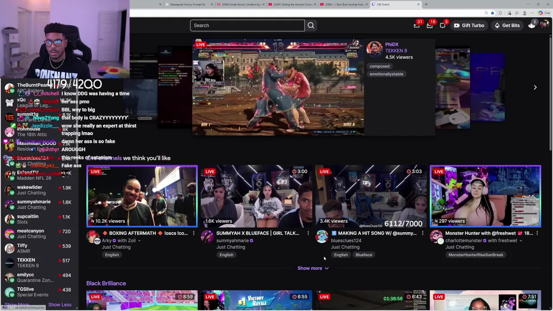This screenshot has width=553, height=311.
Task: Open the summyahmarie stream thumbnail
Action: (256, 197)
